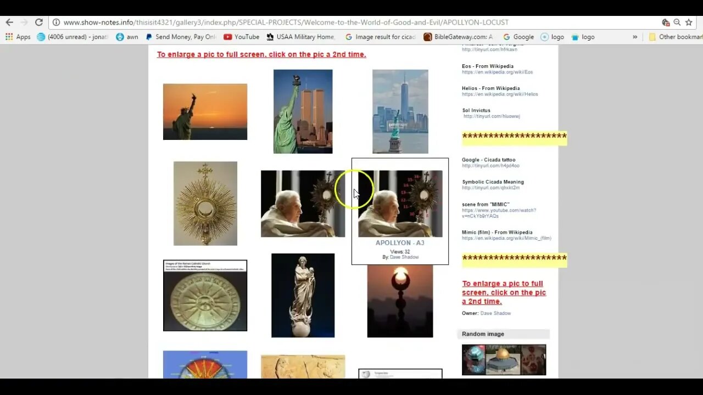The width and height of the screenshot is (703, 395).
Task: Click the 'APOLLYON - A3' title link
Action: (x=400, y=242)
